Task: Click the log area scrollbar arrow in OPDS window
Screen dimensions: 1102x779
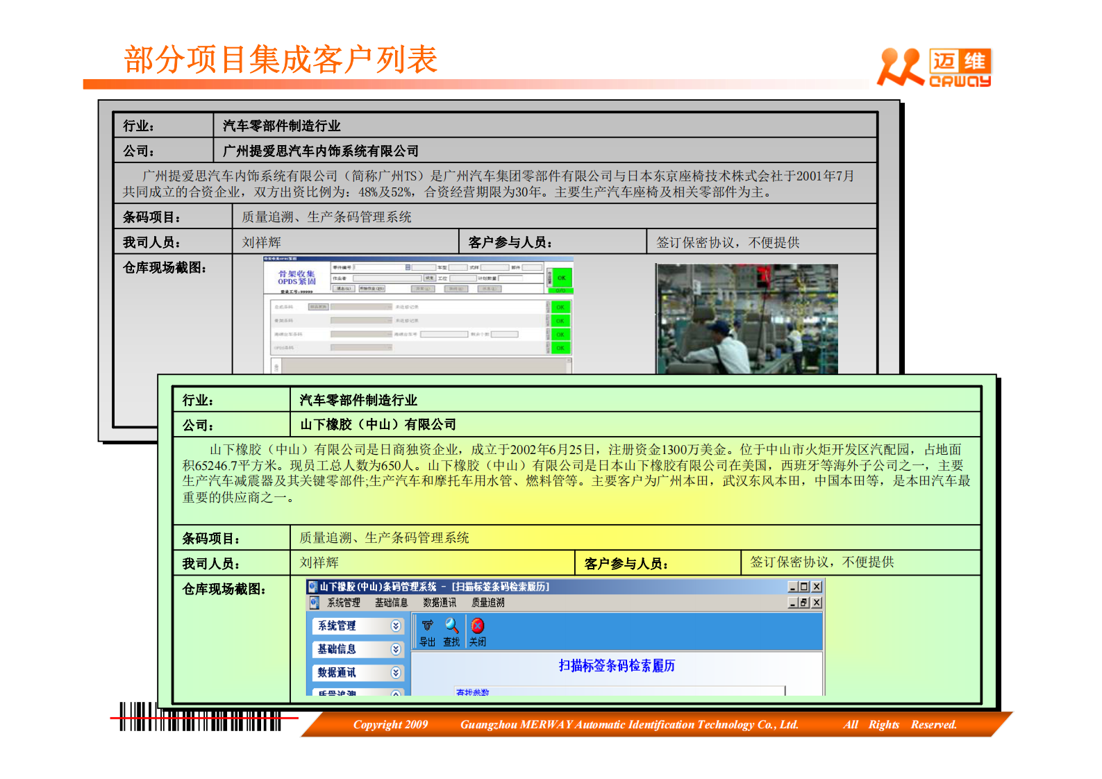Action: [569, 360]
